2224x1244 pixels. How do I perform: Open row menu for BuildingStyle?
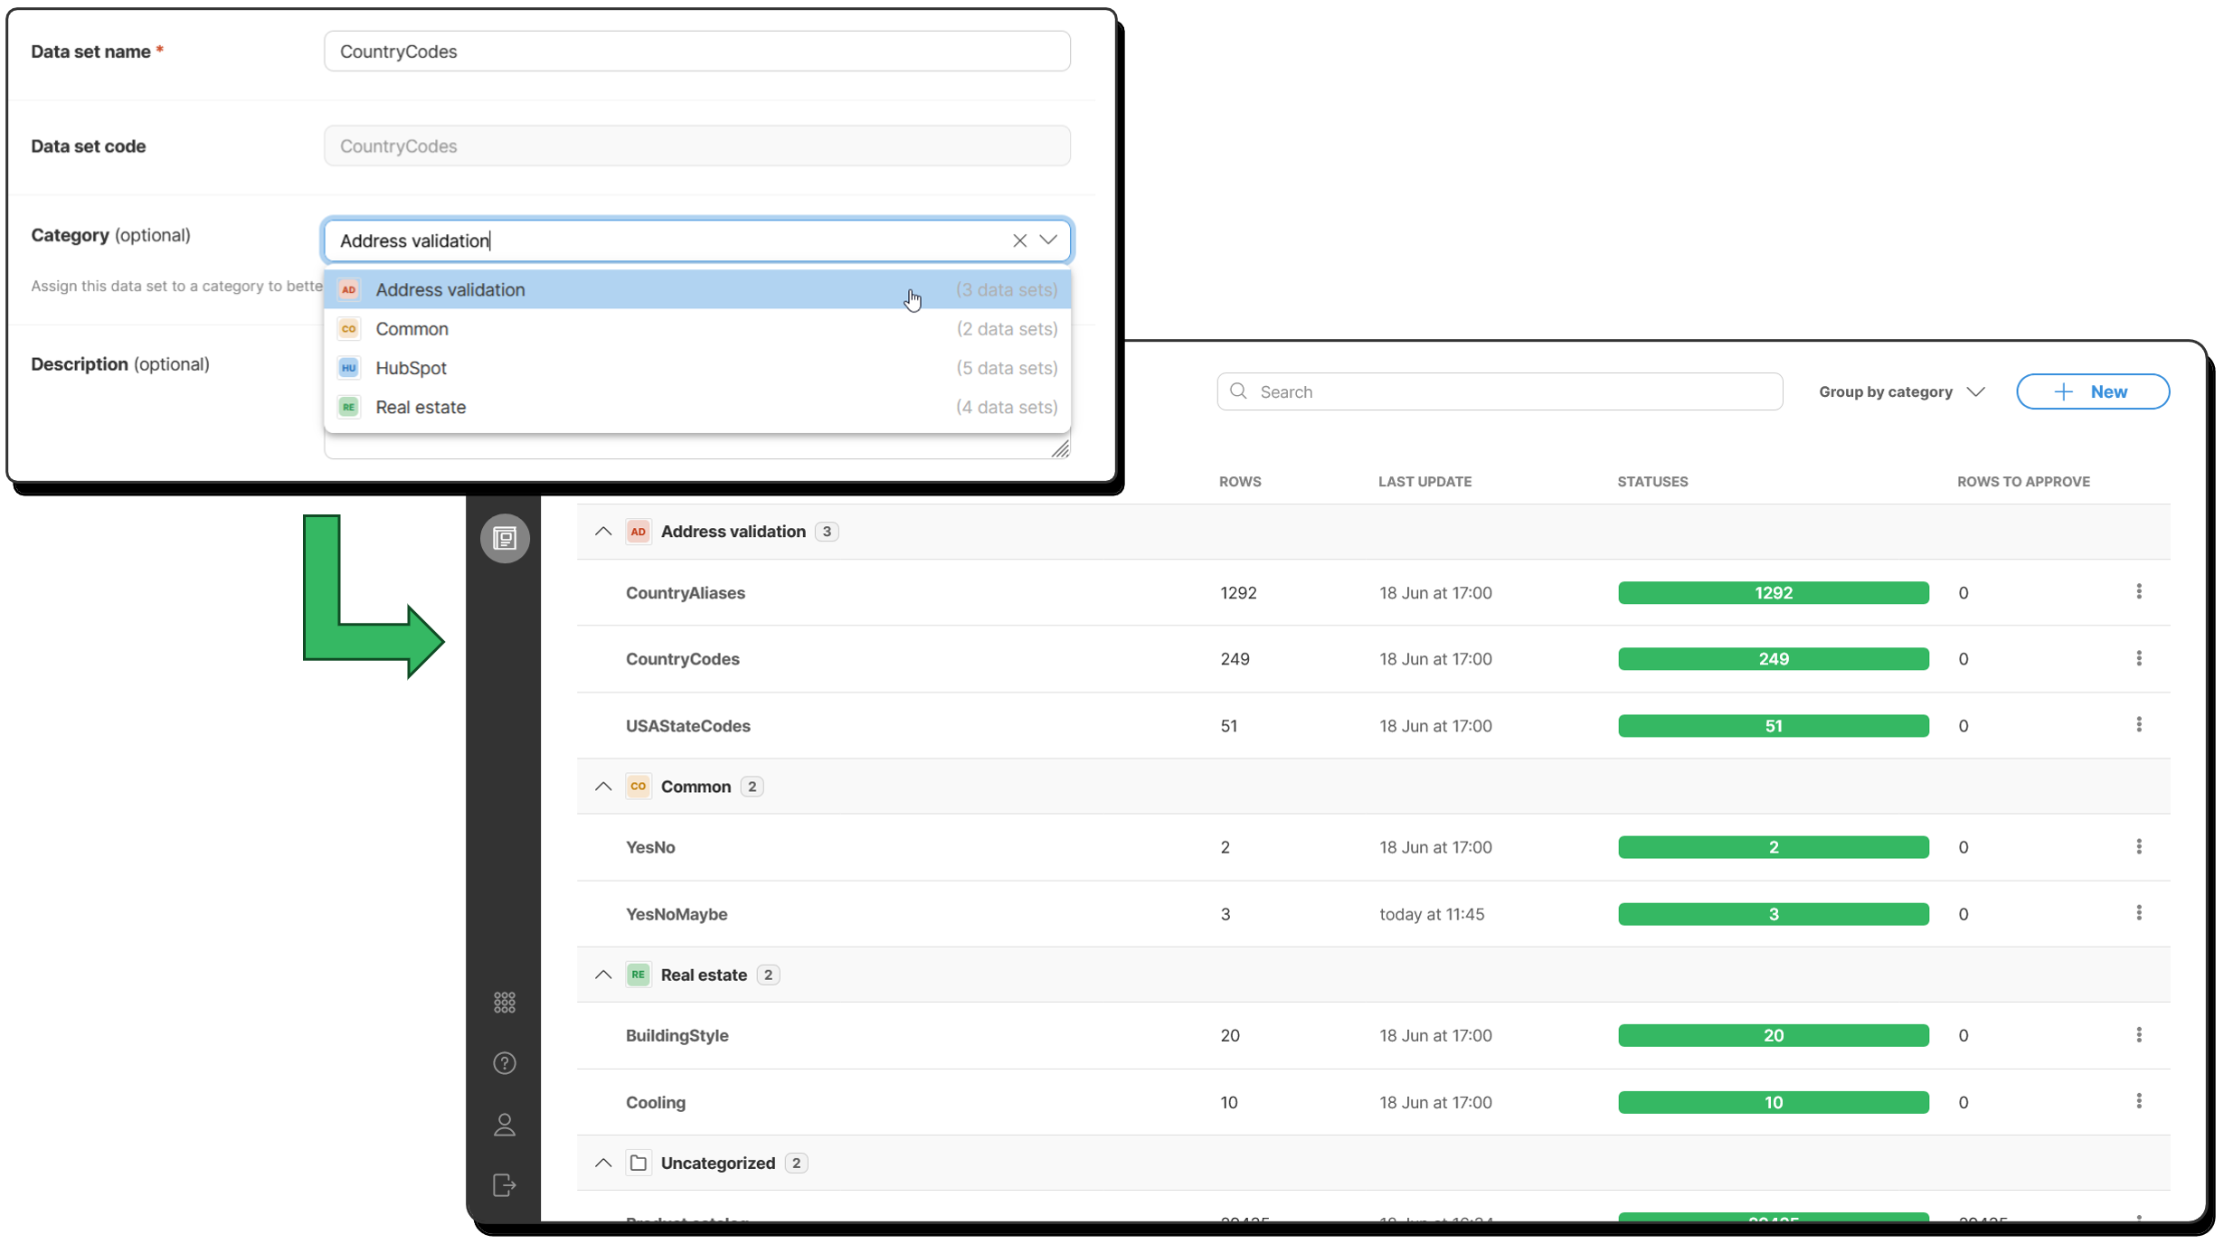[2139, 1034]
